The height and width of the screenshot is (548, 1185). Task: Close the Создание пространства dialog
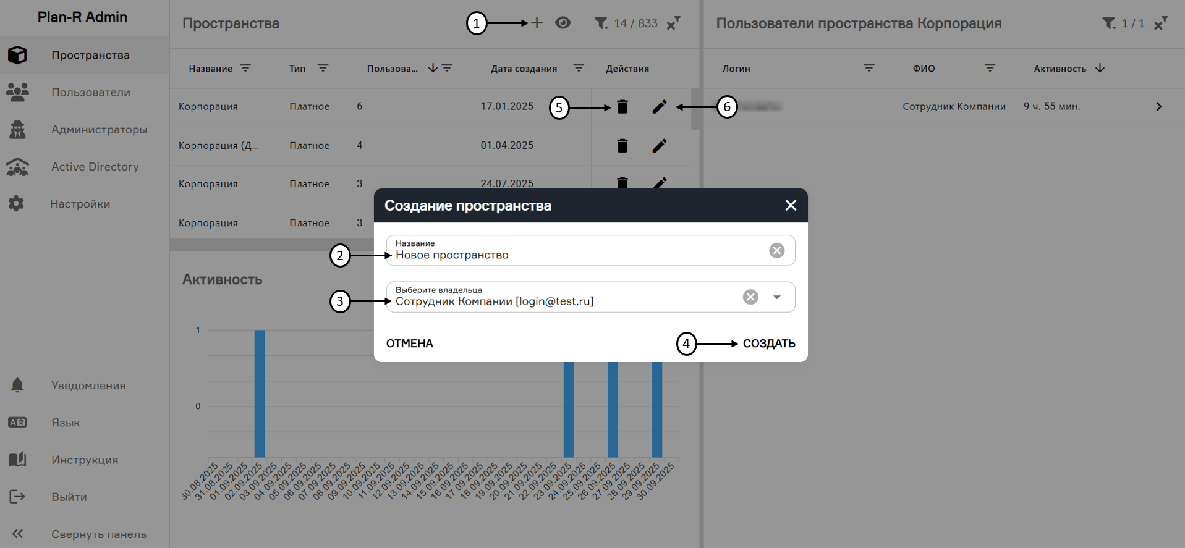coord(791,205)
